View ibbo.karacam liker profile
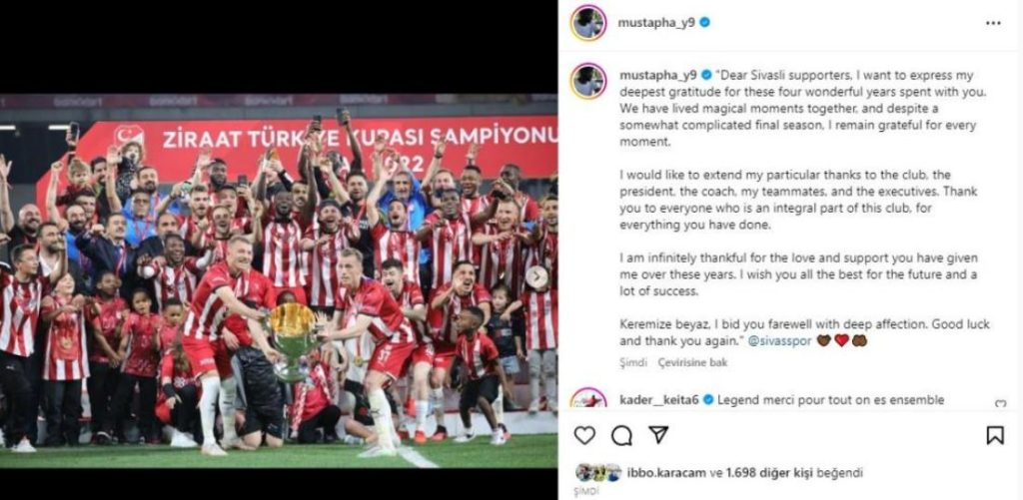This screenshot has height=500, width=1023. coord(664,473)
